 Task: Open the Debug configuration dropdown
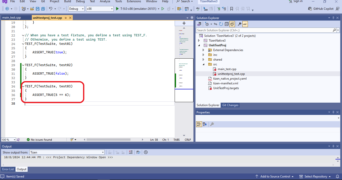pos(82,9)
